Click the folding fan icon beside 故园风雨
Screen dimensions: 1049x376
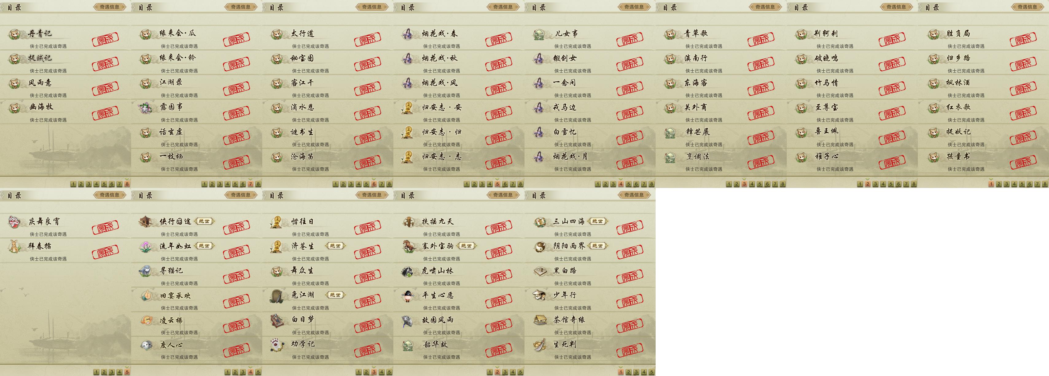coord(408,320)
